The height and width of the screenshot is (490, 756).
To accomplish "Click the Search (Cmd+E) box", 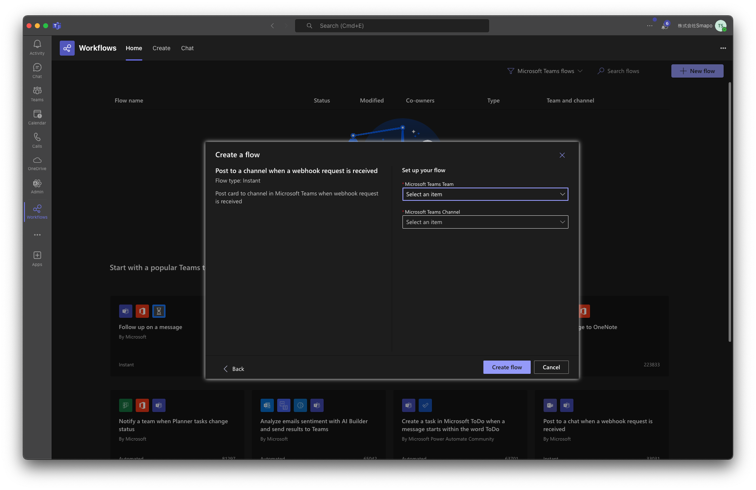I will pos(392,26).
